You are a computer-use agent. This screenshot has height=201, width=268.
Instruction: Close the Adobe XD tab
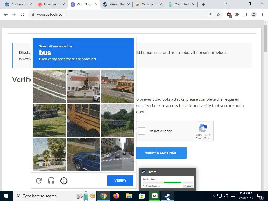pyautogui.click(x=31, y=4)
